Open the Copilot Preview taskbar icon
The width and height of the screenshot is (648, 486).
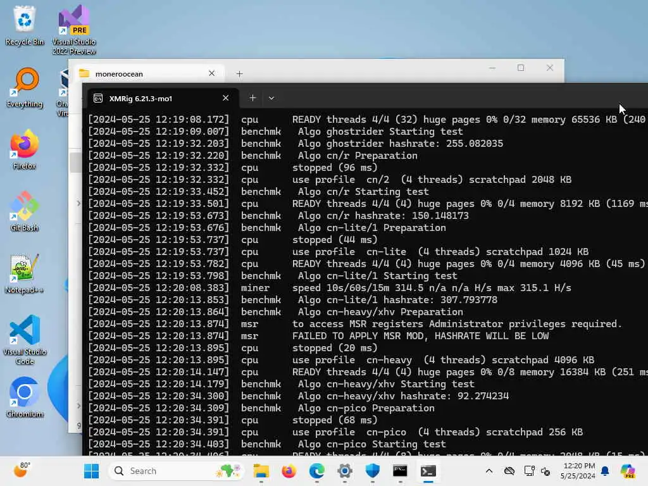click(628, 471)
